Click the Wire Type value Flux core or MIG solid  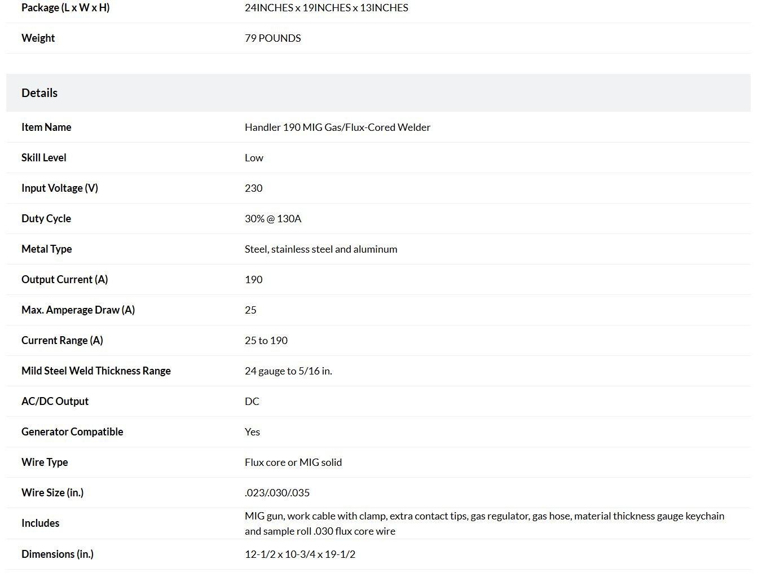click(x=293, y=462)
